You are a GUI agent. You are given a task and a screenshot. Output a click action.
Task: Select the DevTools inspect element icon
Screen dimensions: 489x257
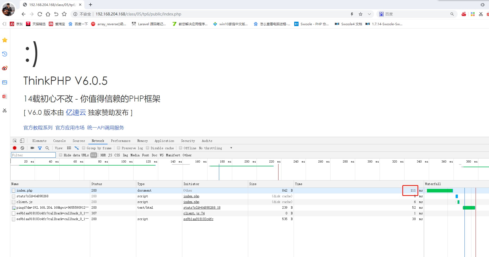coord(15,141)
